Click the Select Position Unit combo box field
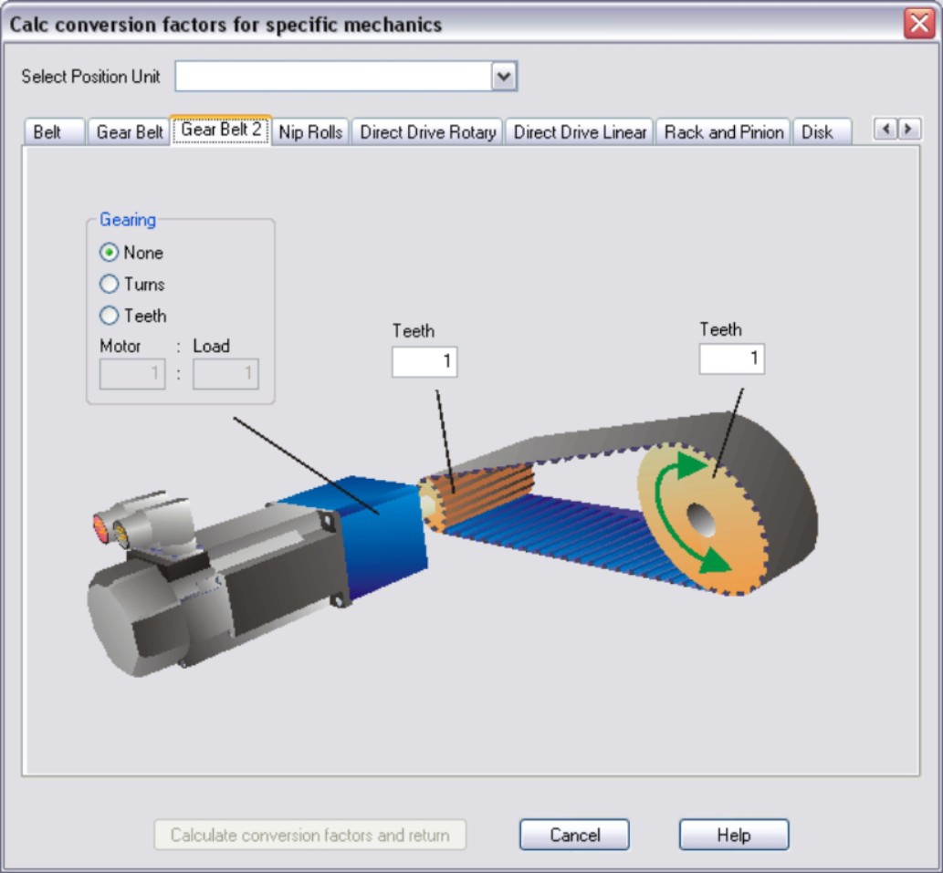Viewport: 943px width, 873px height. (333, 78)
